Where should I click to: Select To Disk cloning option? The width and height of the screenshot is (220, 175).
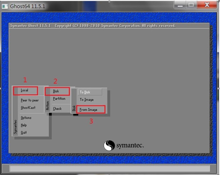[90, 92]
